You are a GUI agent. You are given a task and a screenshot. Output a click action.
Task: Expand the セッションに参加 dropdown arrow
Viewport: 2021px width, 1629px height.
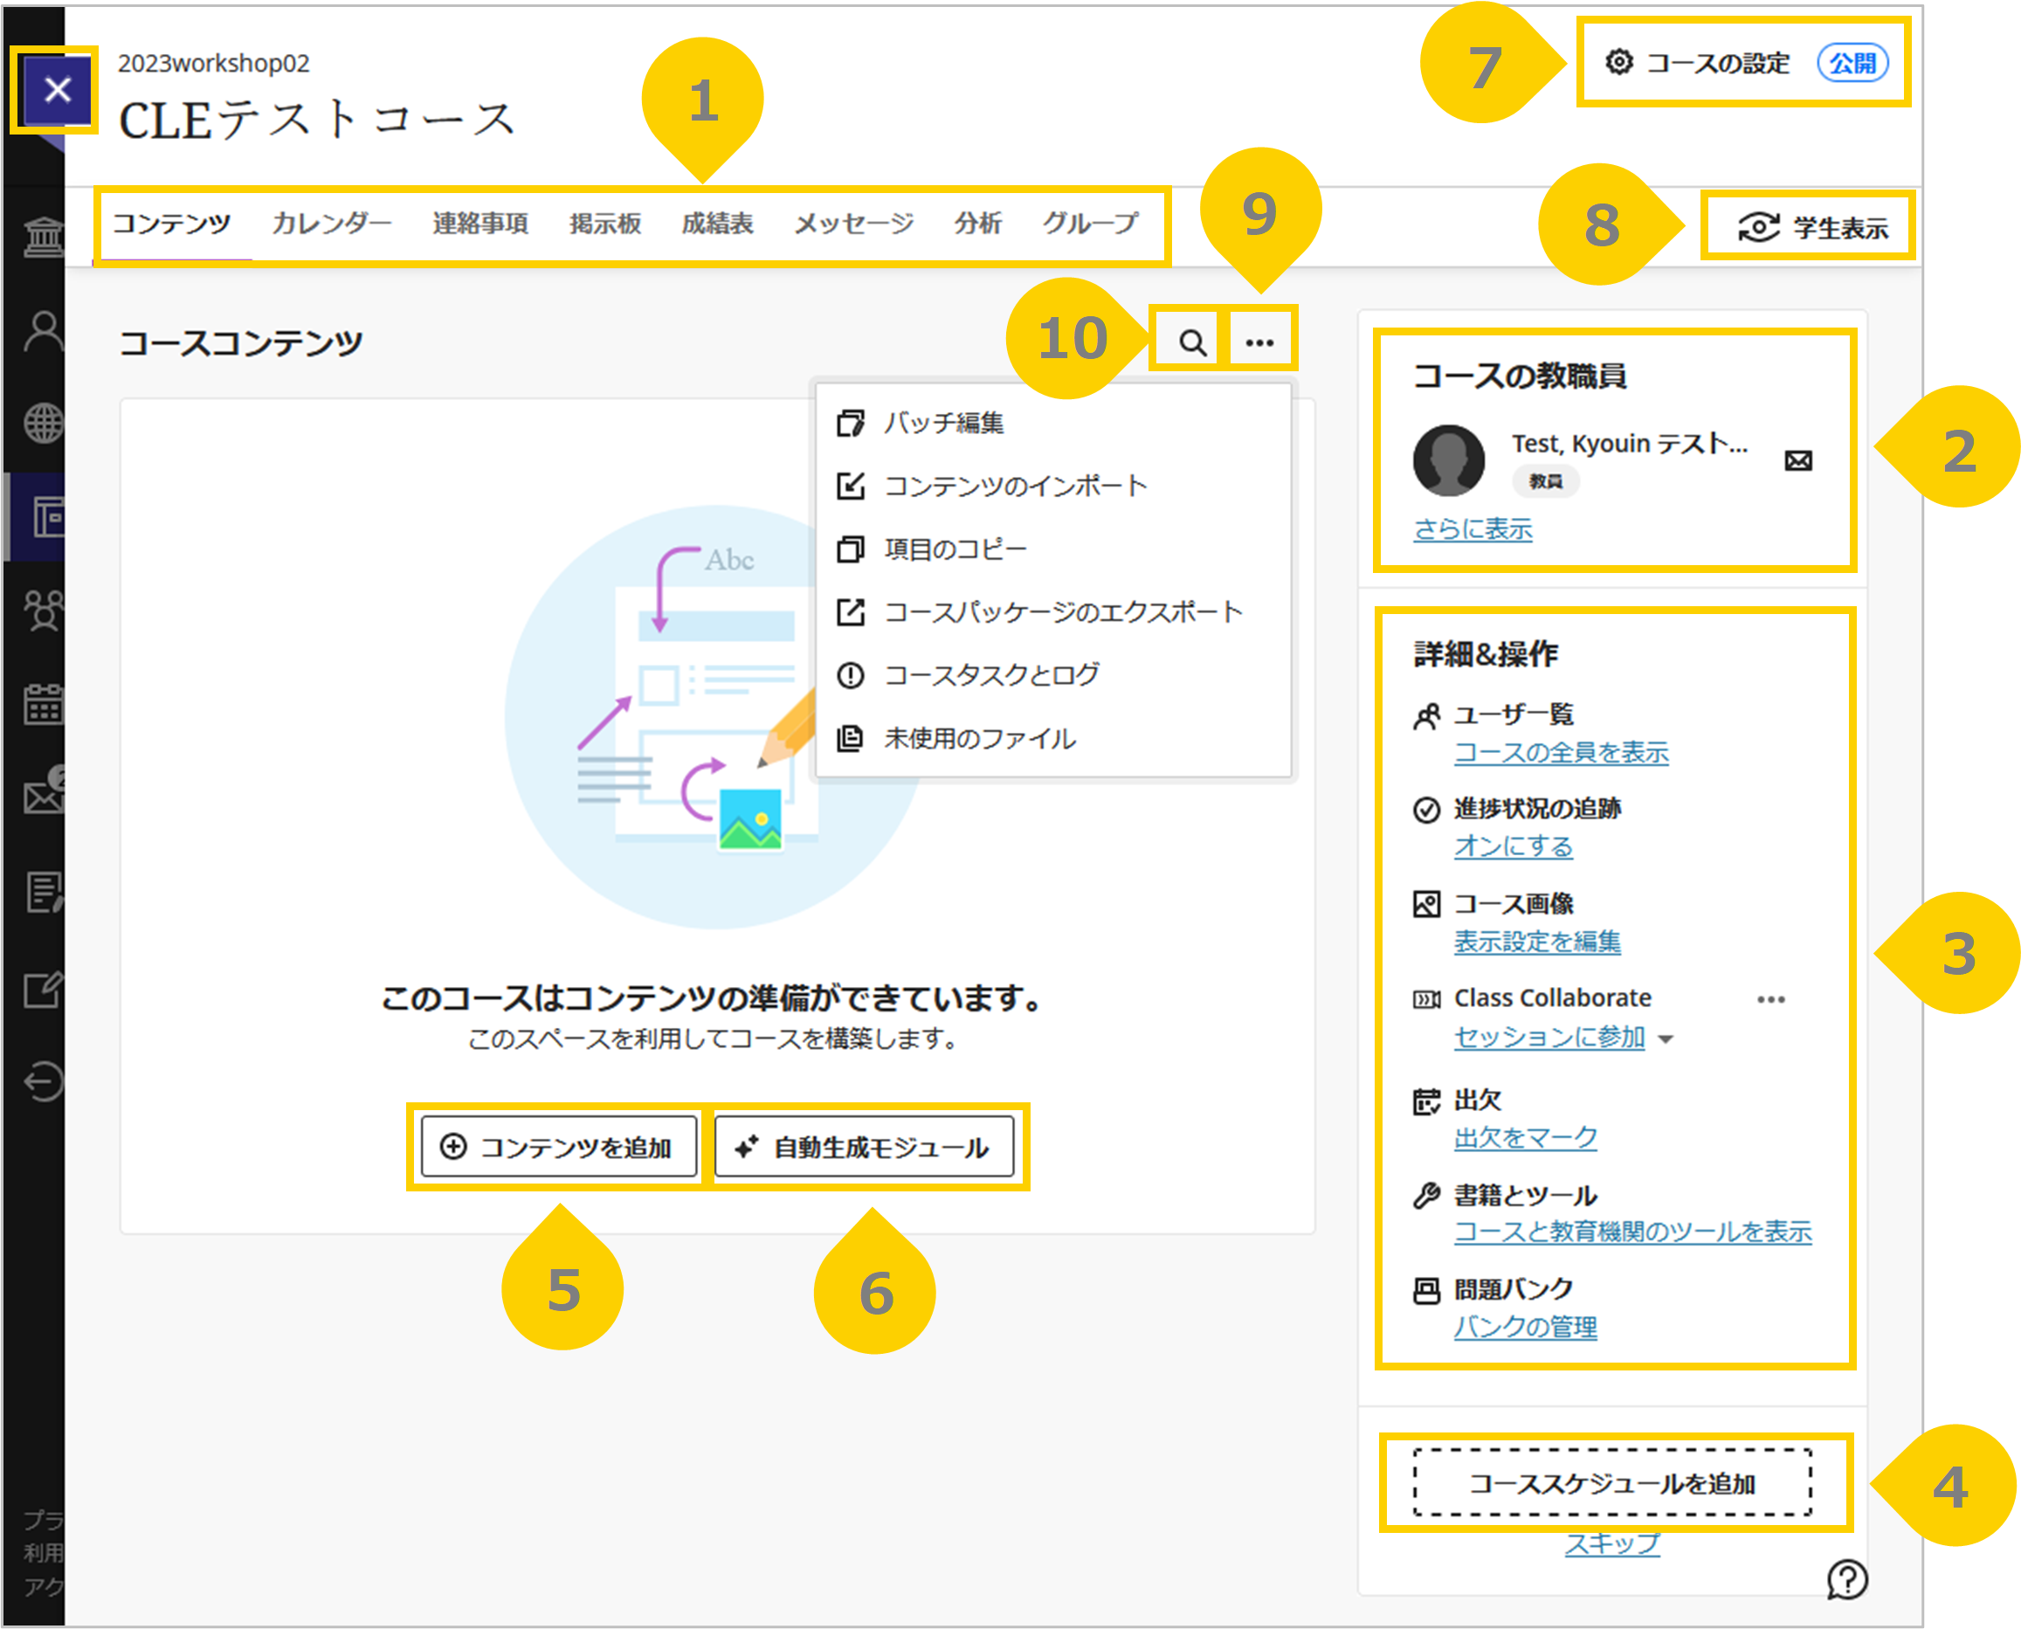click(x=1666, y=1039)
